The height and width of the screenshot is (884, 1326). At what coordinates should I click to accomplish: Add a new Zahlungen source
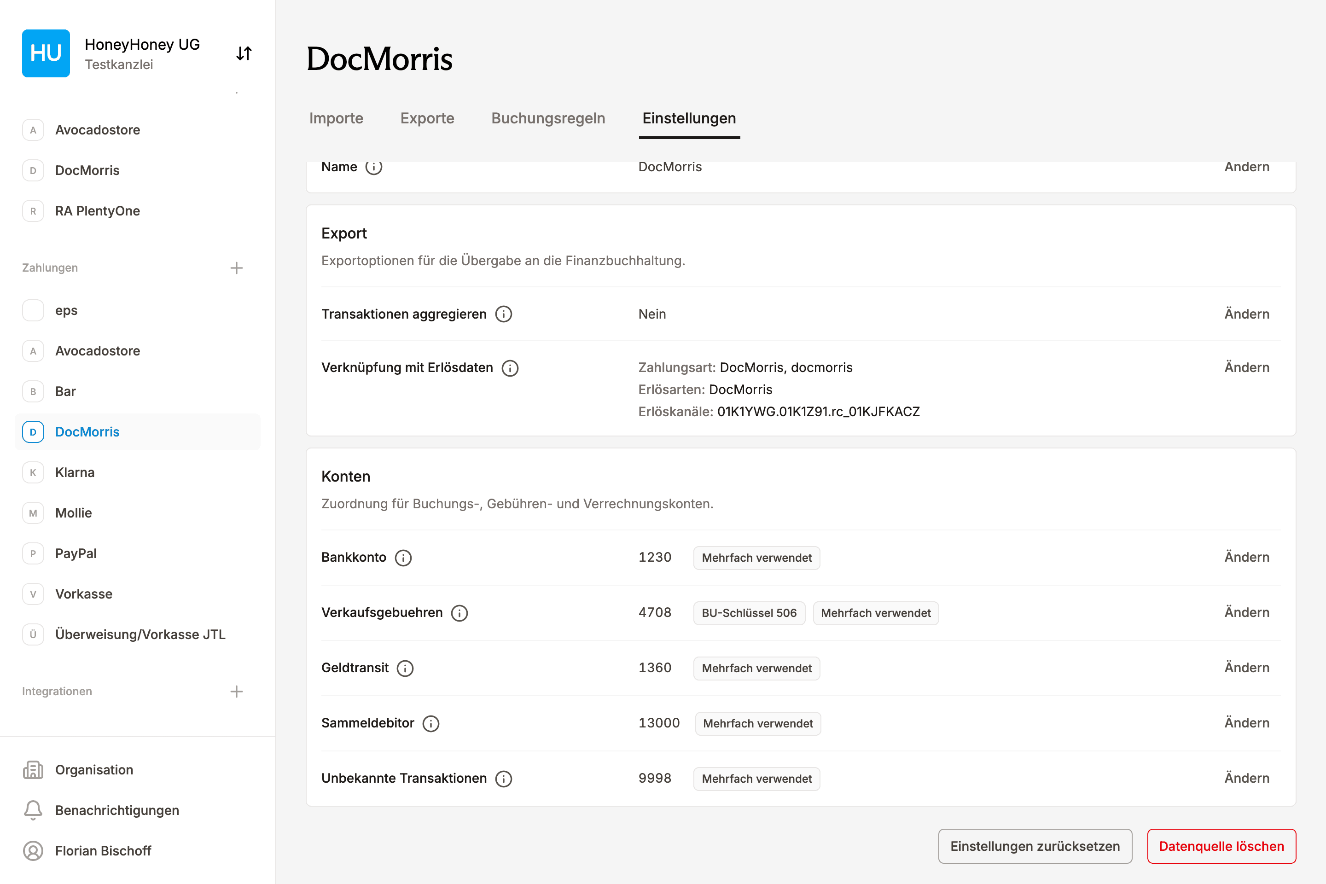pyautogui.click(x=237, y=268)
